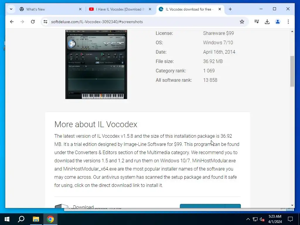Open the Windows Start menu
Image resolution: width=300 pixels, height=225 pixels.
pos(7,219)
